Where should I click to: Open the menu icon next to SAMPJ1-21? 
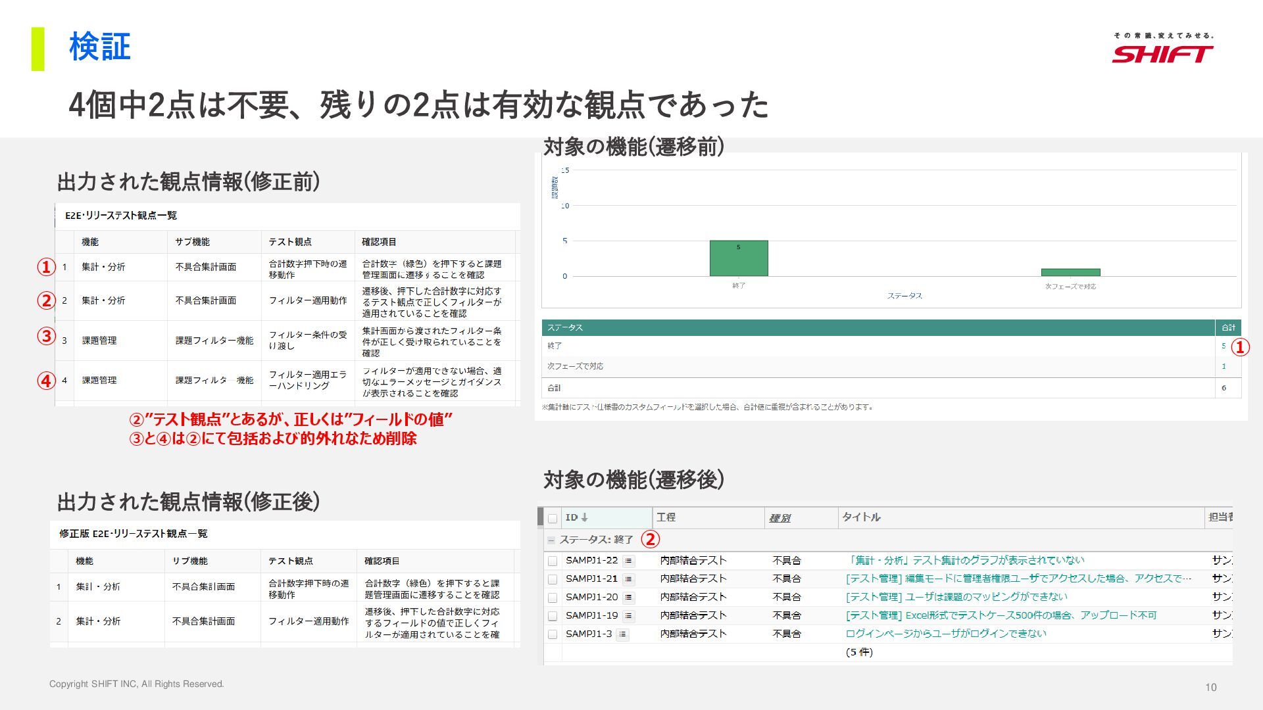point(628,579)
